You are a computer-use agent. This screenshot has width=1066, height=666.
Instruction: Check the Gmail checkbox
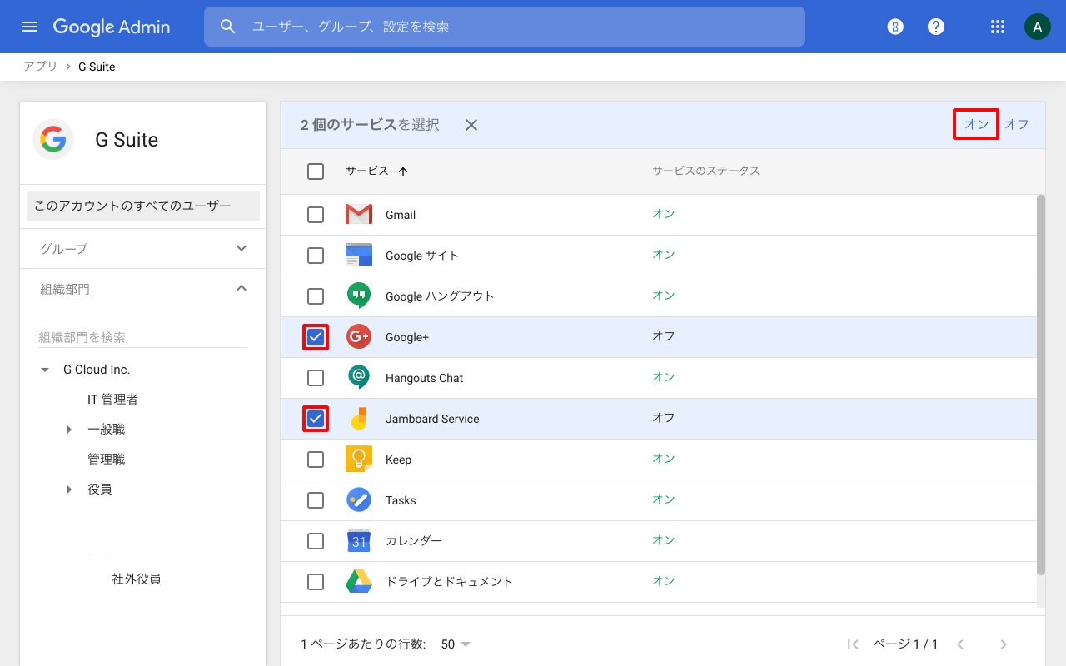click(316, 215)
